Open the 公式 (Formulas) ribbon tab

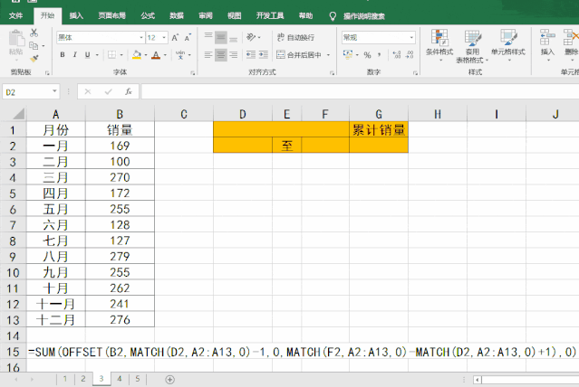point(147,15)
